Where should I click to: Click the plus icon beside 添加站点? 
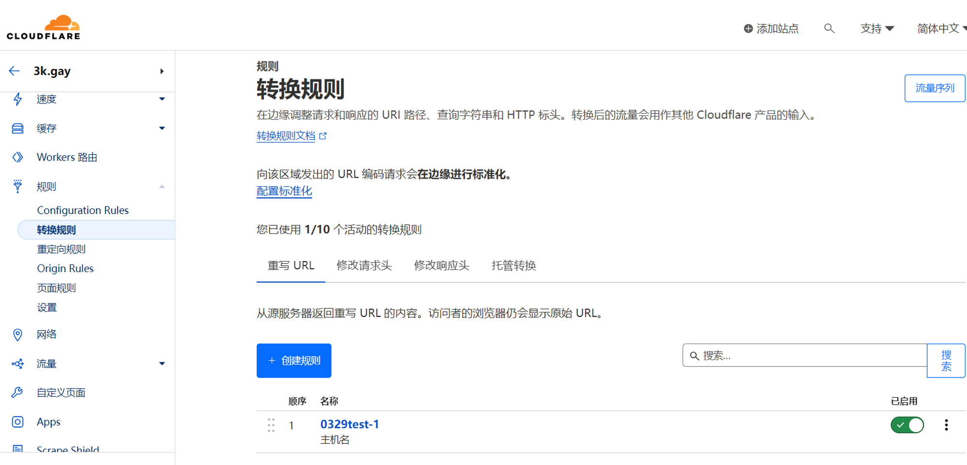coord(748,29)
